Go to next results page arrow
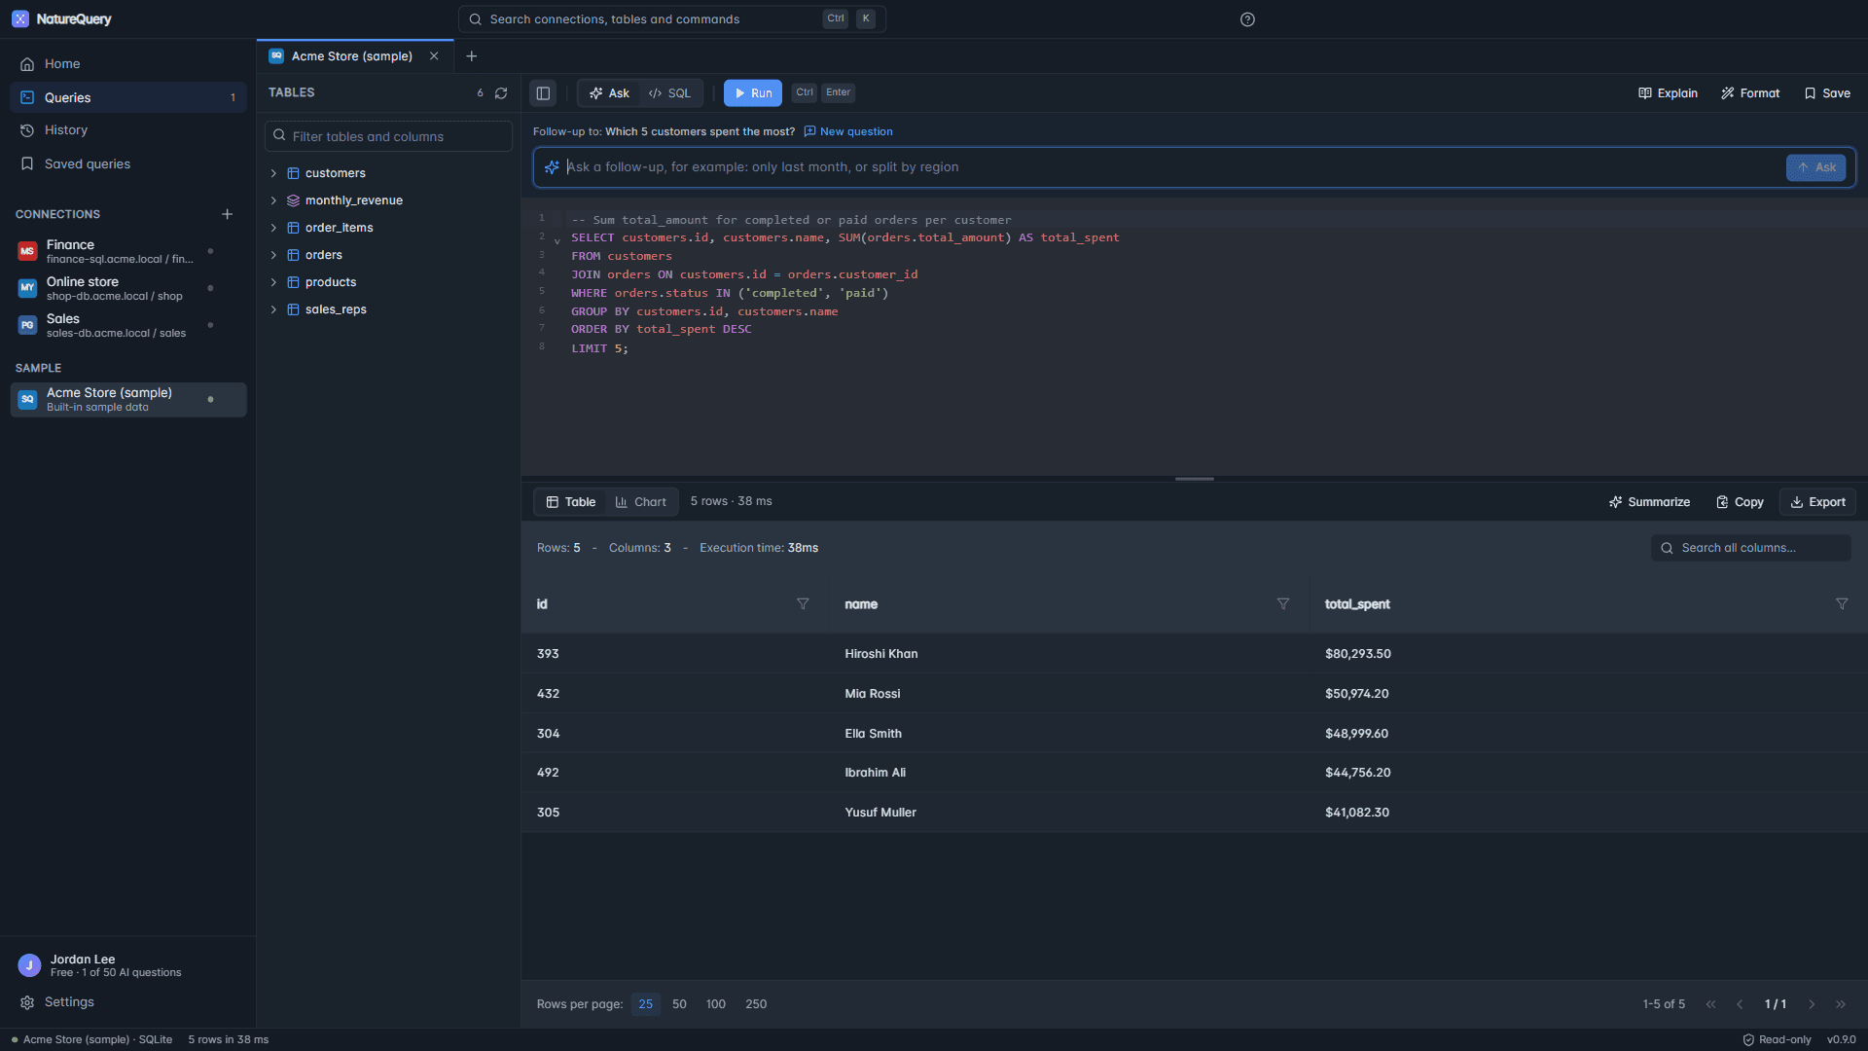The image size is (1868, 1051). pos(1812,1004)
